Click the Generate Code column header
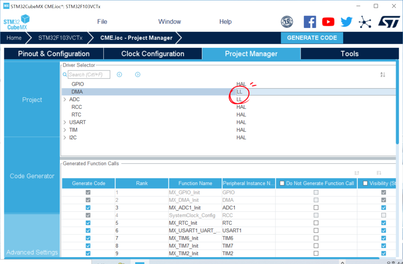This screenshot has height=264, width=403. 88,183
